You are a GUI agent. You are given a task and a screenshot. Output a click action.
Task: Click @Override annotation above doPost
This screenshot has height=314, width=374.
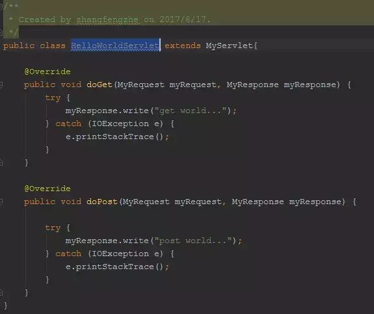click(47, 189)
